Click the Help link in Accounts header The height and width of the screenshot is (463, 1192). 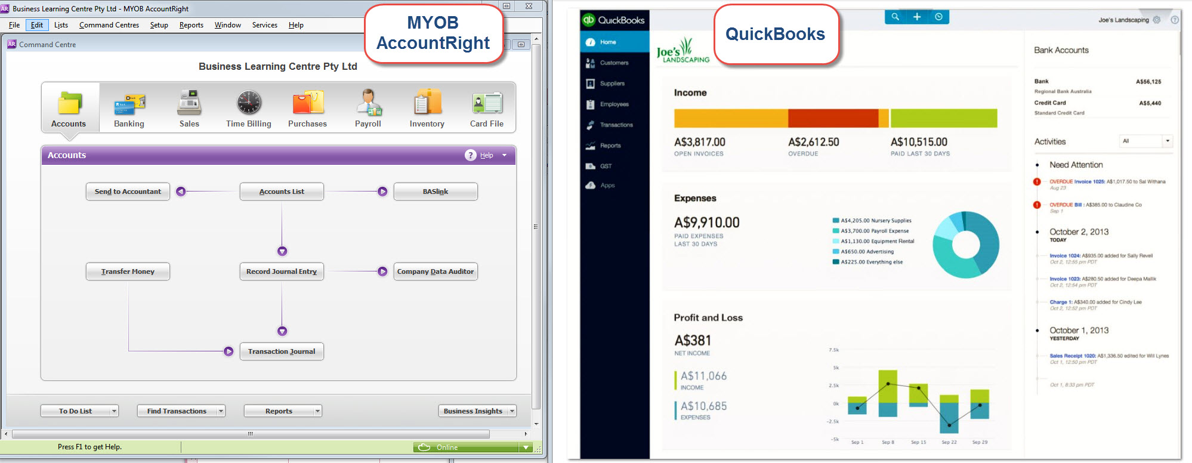pyautogui.click(x=487, y=155)
